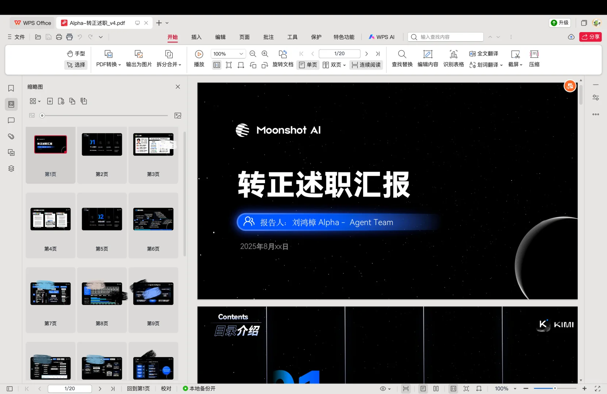Click the print icon in the quick toolbar
The image size is (607, 394).
click(59, 37)
